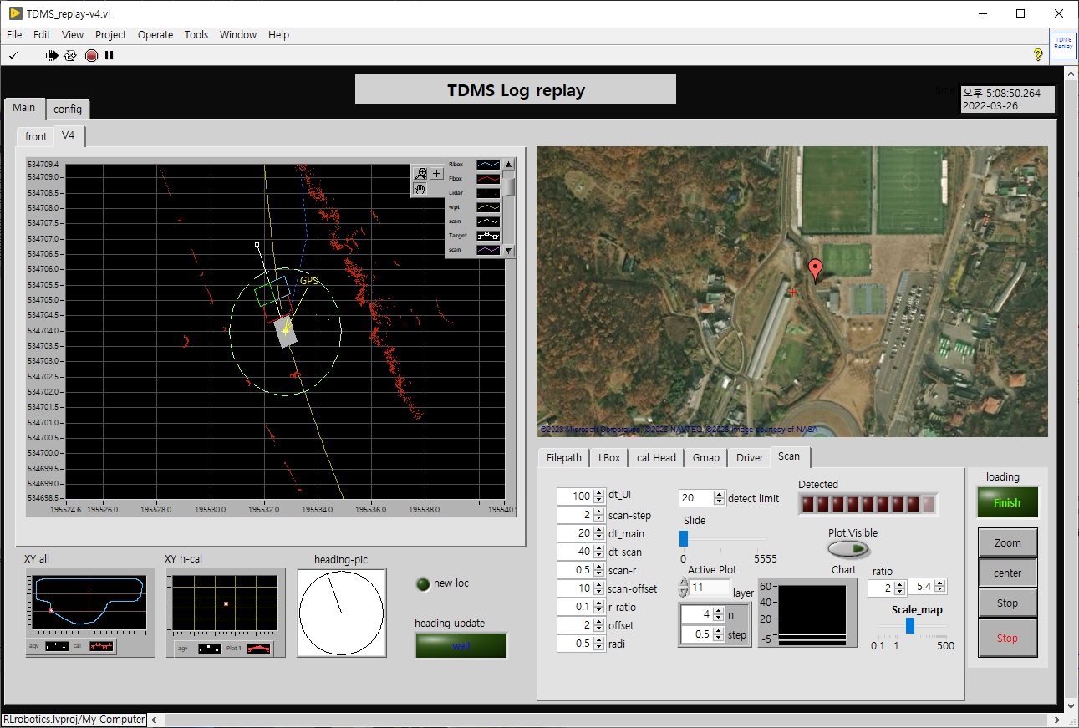Toggle the red Stop button

1007,638
